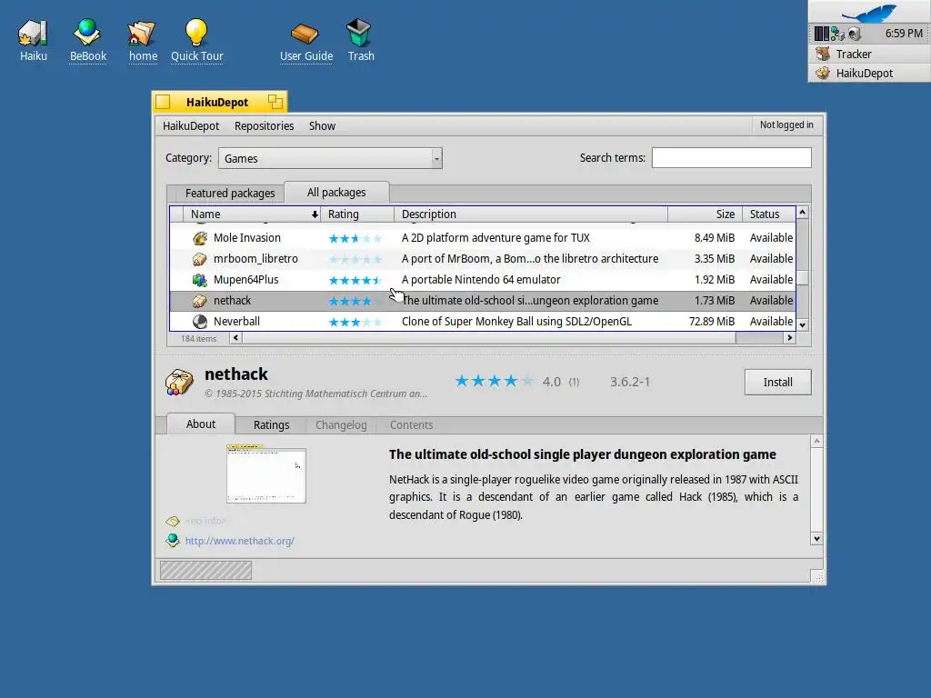Click the Deskbar leaf logo

869,13
